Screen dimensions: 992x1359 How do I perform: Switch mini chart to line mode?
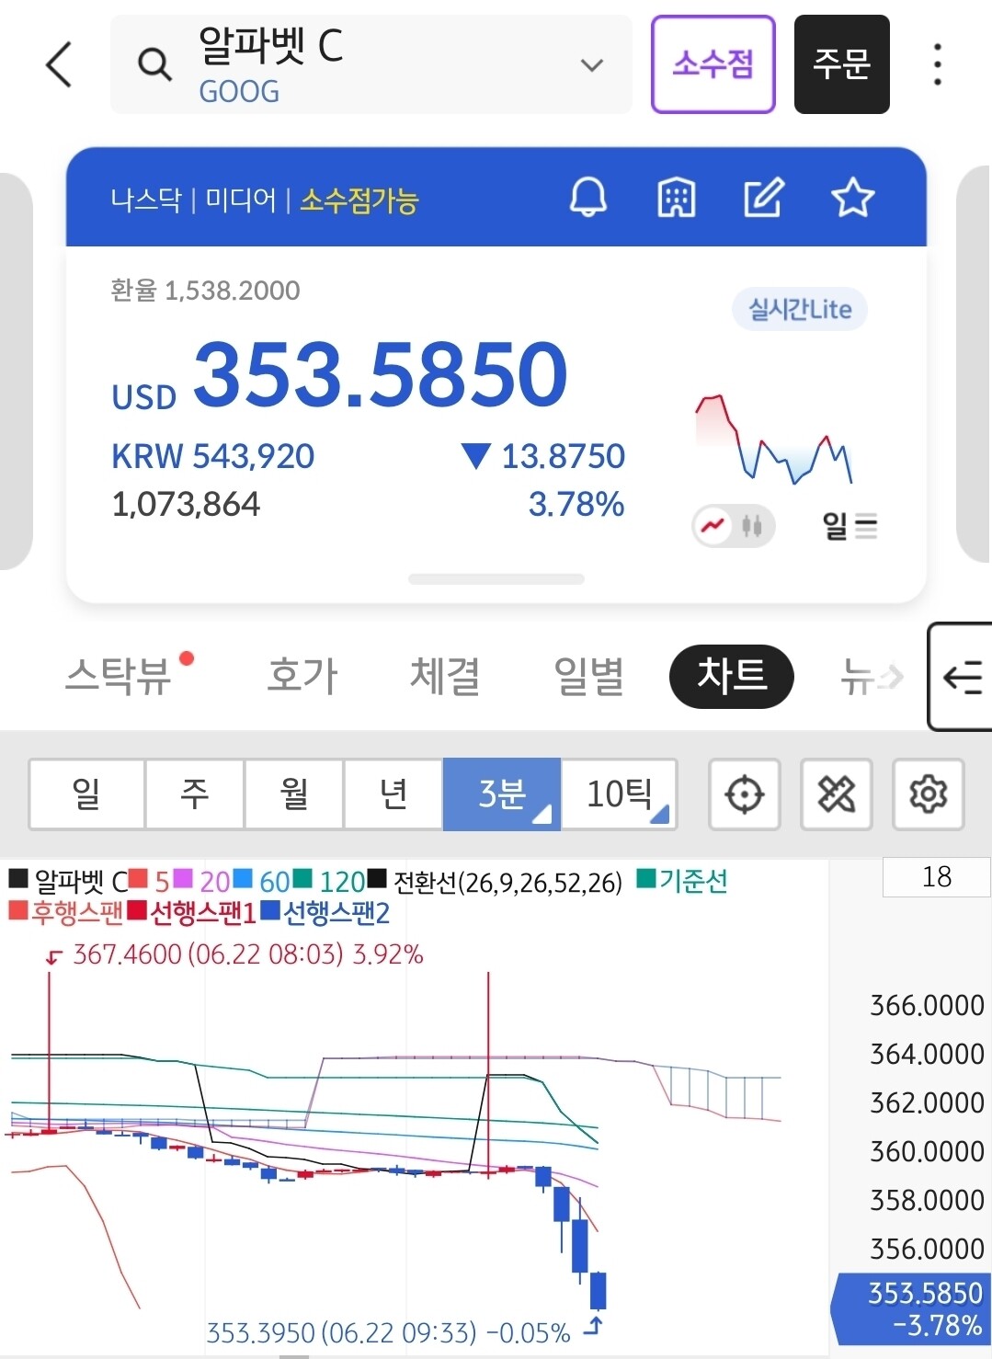tap(713, 526)
